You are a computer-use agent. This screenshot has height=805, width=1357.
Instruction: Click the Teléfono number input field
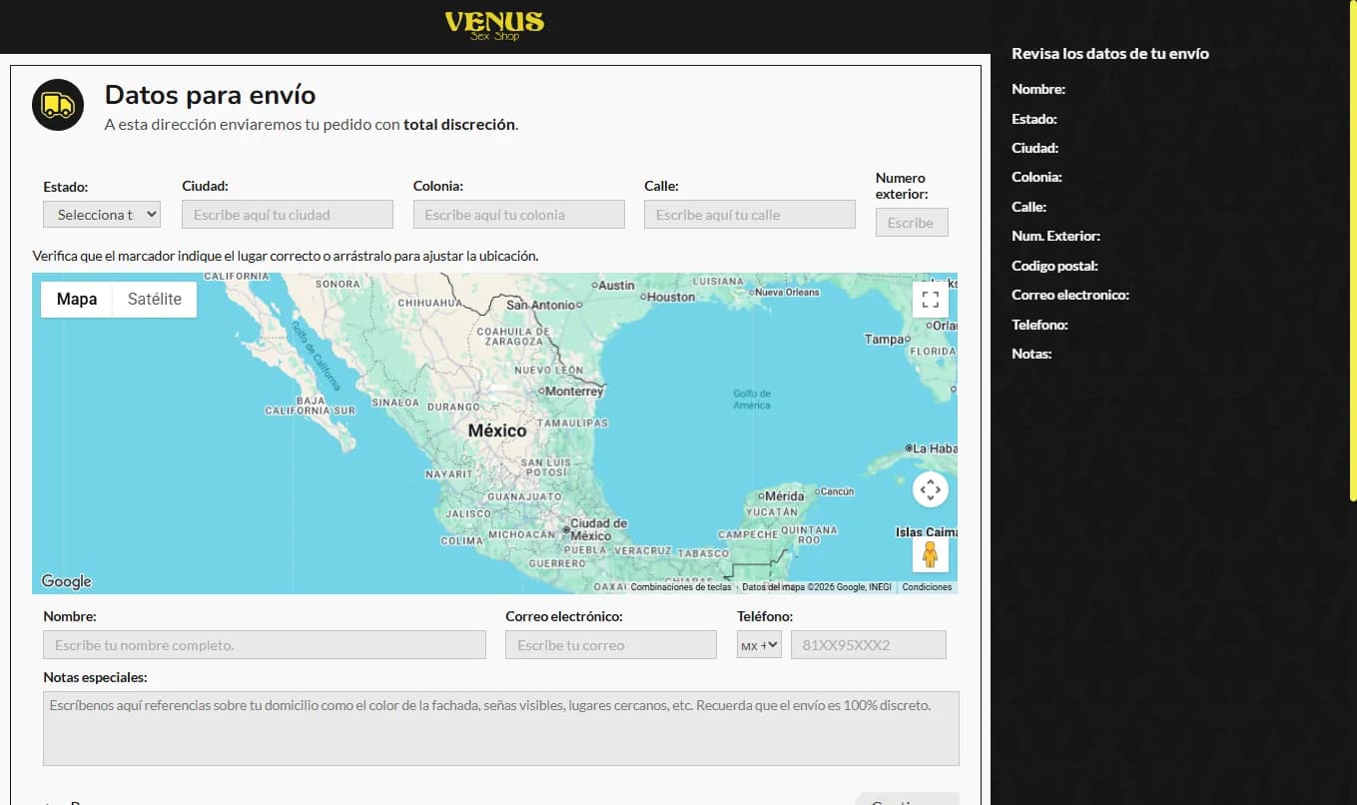pos(869,645)
